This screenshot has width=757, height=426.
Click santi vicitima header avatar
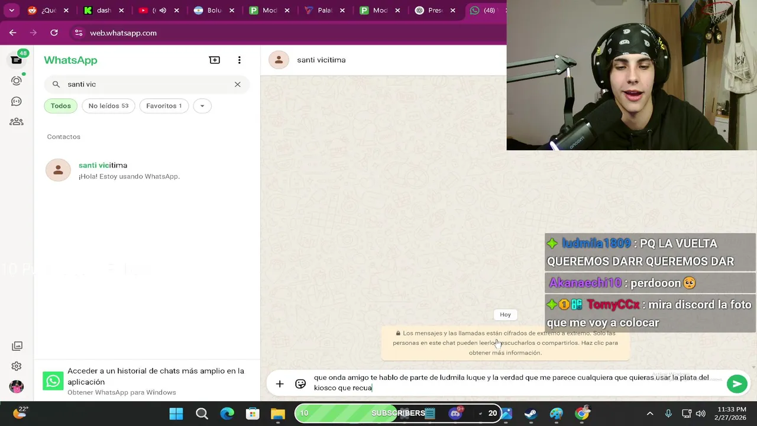coord(279,60)
